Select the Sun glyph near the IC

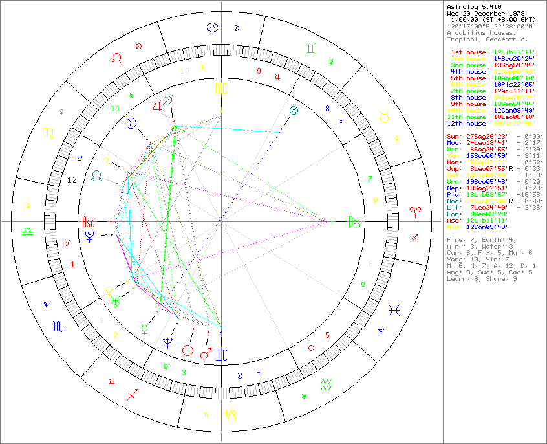(188, 350)
